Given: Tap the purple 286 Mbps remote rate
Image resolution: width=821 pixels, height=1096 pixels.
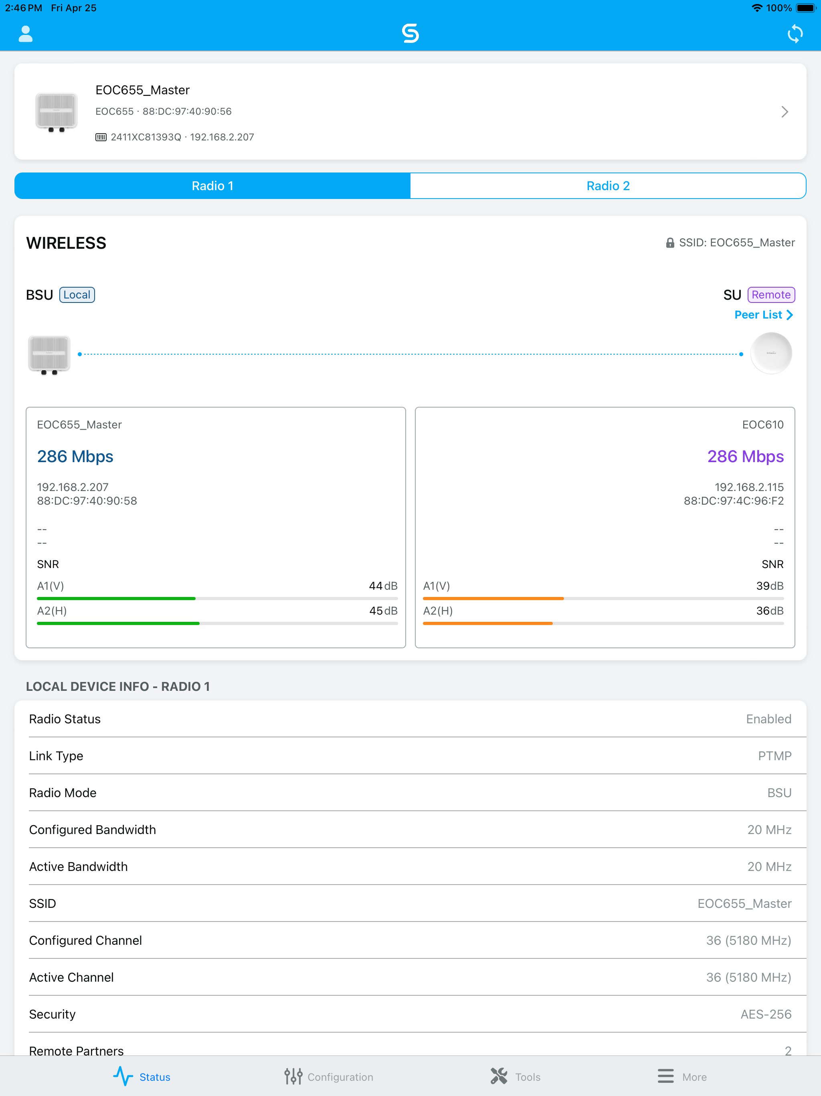Looking at the screenshot, I should tap(745, 457).
